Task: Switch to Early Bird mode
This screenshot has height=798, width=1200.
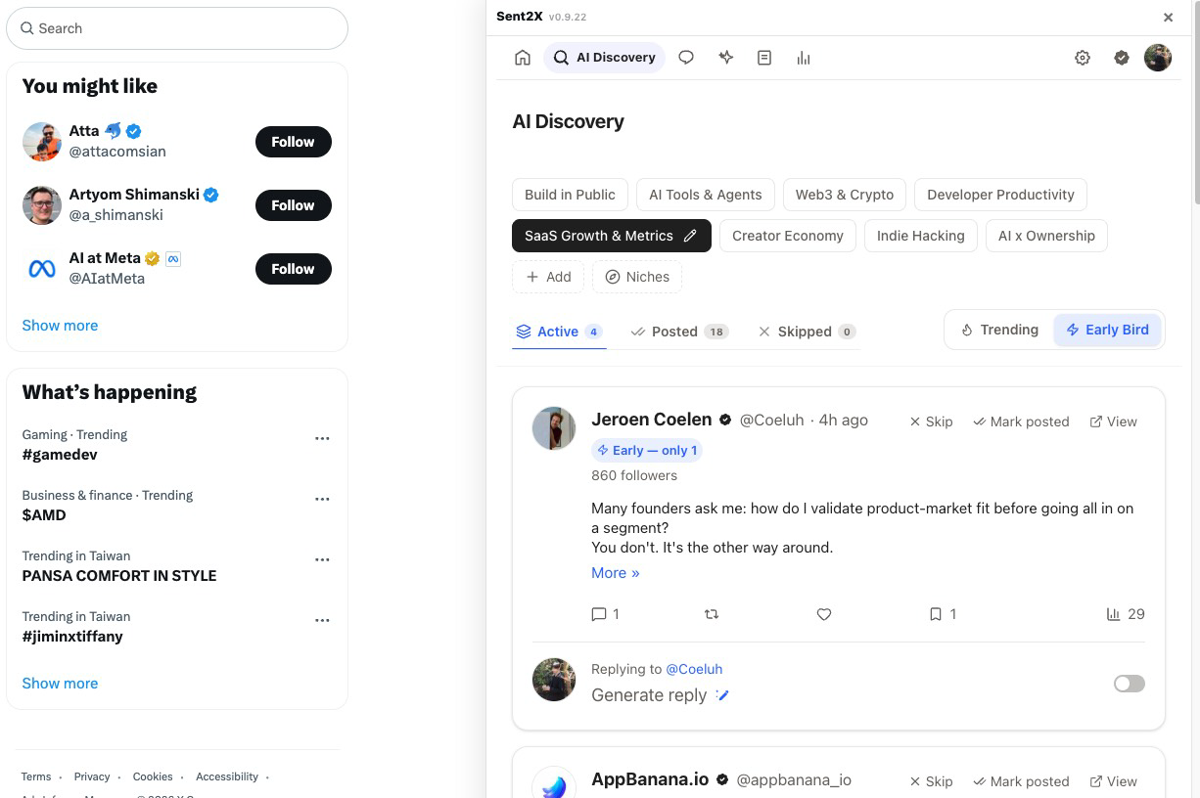Action: click(x=1107, y=330)
